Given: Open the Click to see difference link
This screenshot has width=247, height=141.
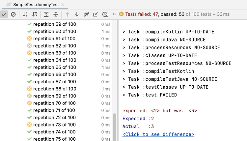Looking at the screenshot, I should click(158, 134).
